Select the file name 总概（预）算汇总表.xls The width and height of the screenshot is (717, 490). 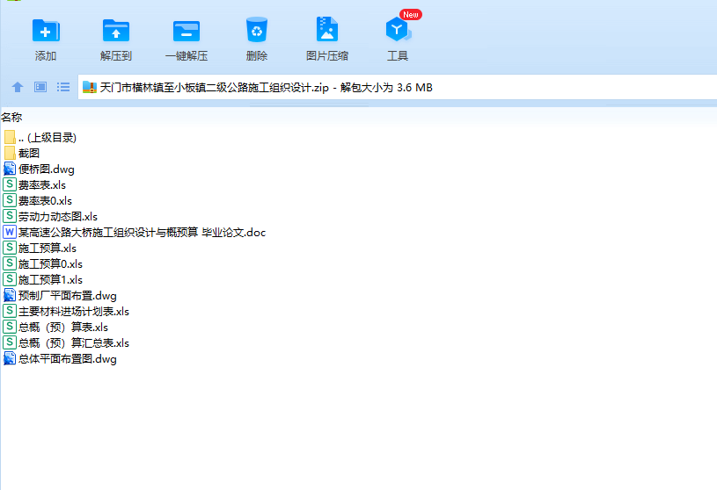(74, 343)
